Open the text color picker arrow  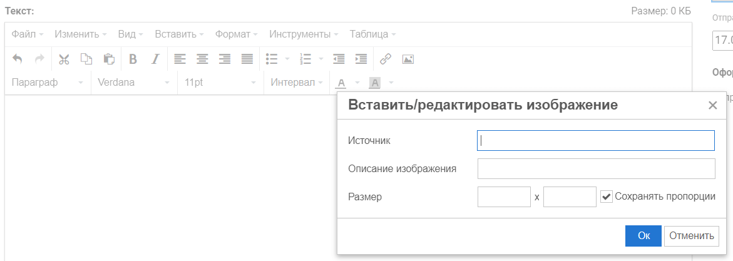tap(357, 83)
